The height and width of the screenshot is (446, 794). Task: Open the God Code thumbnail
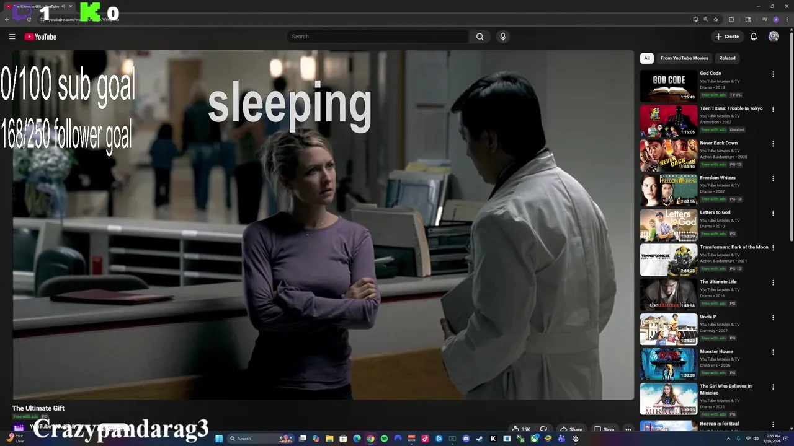pos(669,86)
